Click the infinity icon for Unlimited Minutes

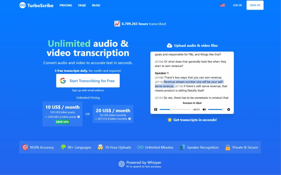(x=140, y=147)
